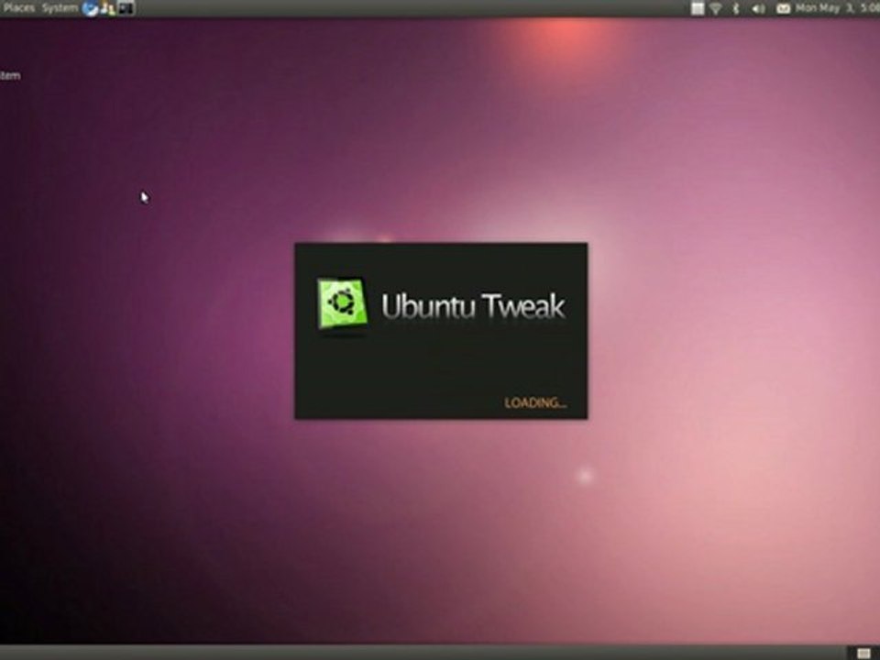Click the workspace switcher in bottom panel
880x660 pixels.
[863, 653]
